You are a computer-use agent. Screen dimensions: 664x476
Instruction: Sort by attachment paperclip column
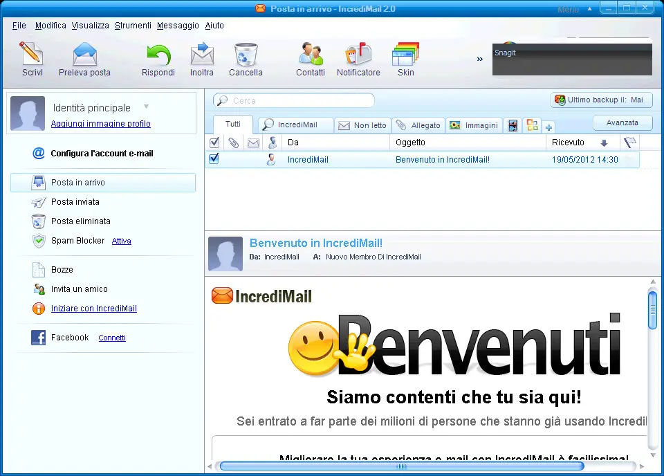[x=233, y=143]
